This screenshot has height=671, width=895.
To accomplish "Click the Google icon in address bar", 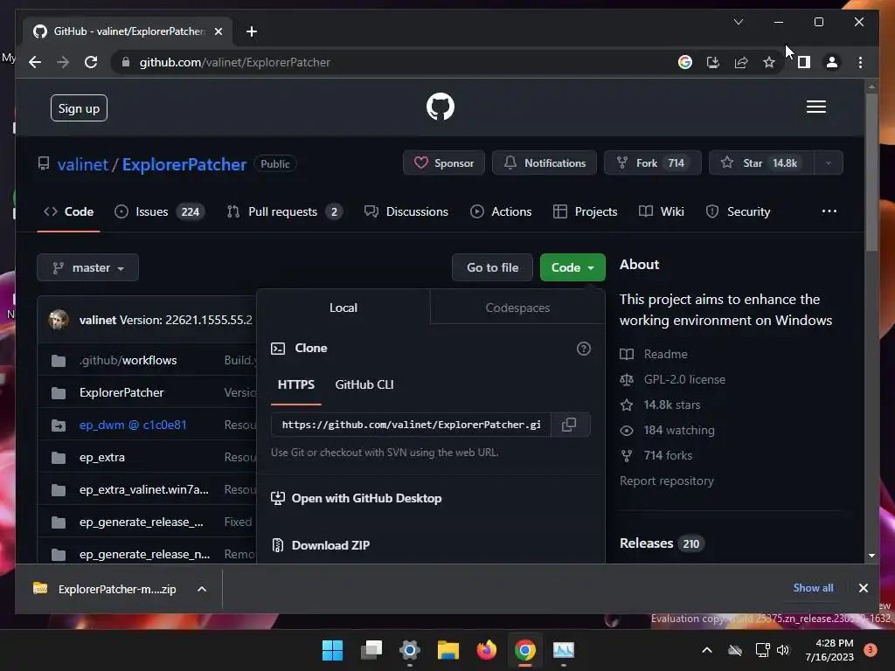I will [685, 62].
